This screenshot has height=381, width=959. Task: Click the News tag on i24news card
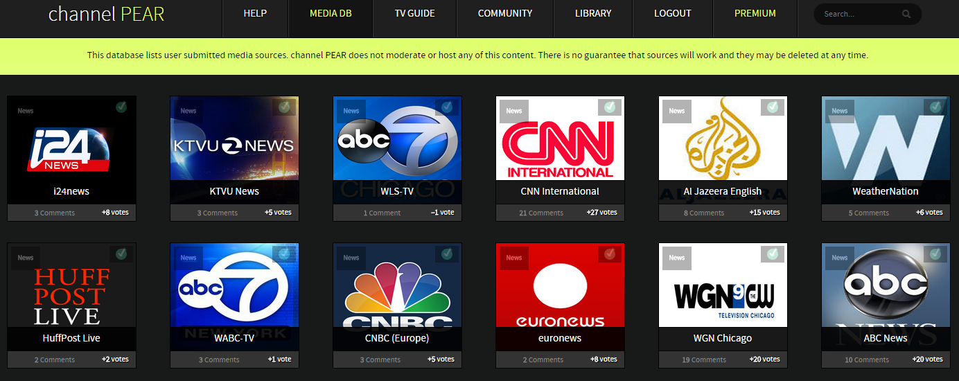pos(26,111)
